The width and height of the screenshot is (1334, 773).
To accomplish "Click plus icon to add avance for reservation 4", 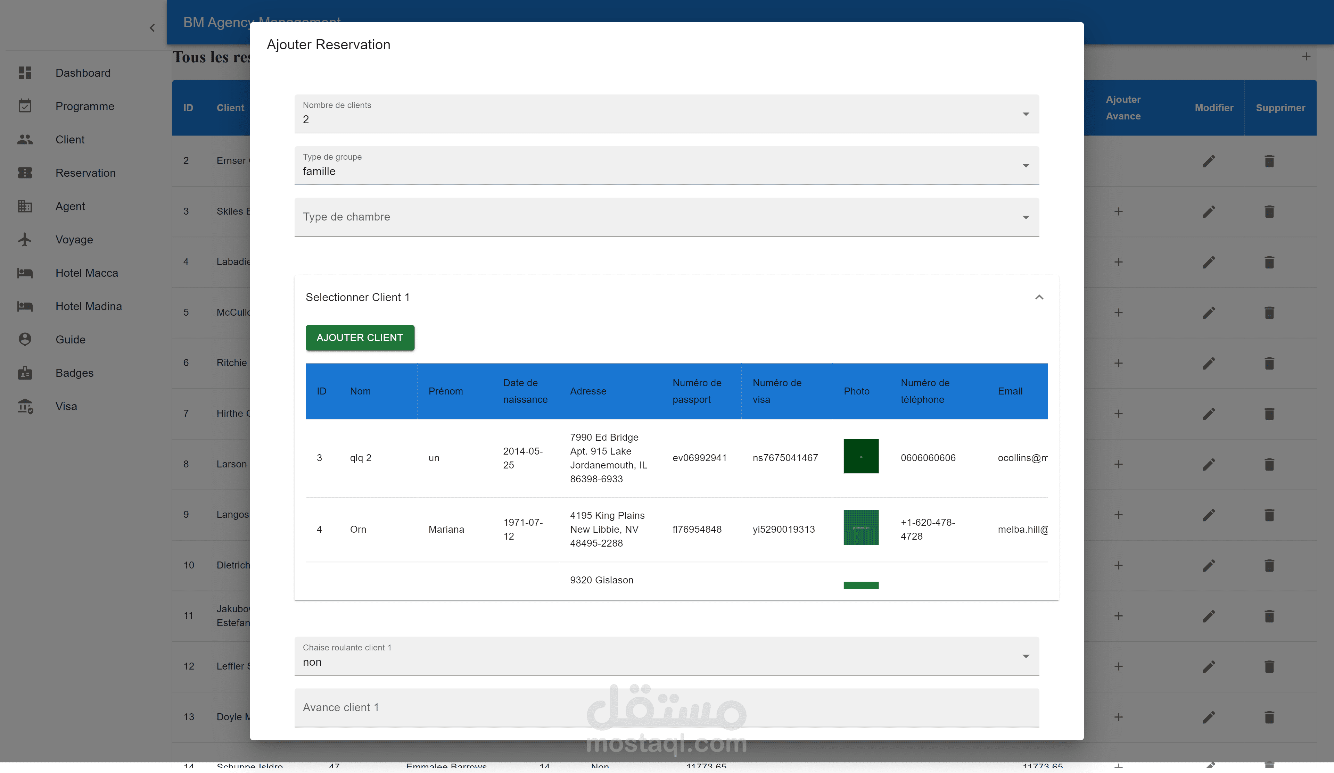I will pos(1118,262).
